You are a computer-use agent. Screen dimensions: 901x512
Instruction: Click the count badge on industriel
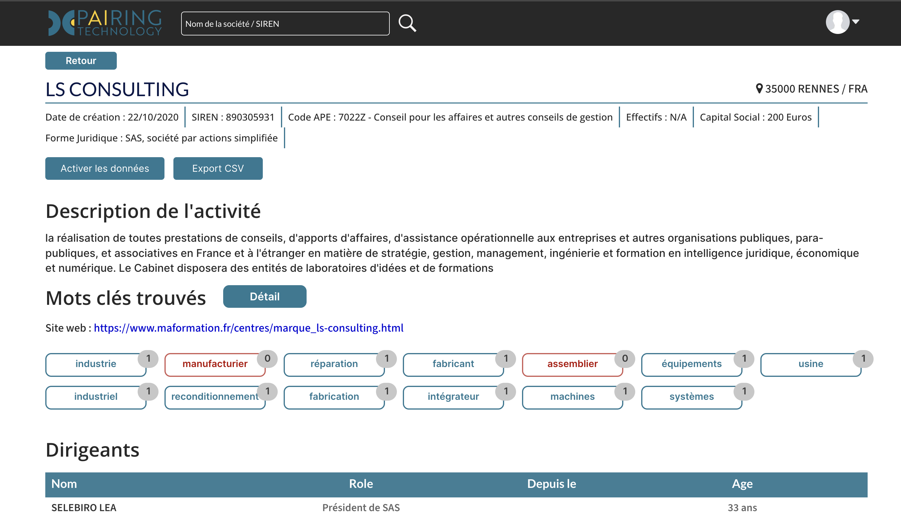pyautogui.click(x=148, y=391)
